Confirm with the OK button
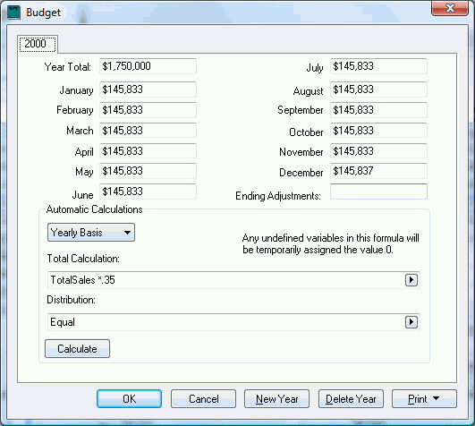 (x=129, y=399)
